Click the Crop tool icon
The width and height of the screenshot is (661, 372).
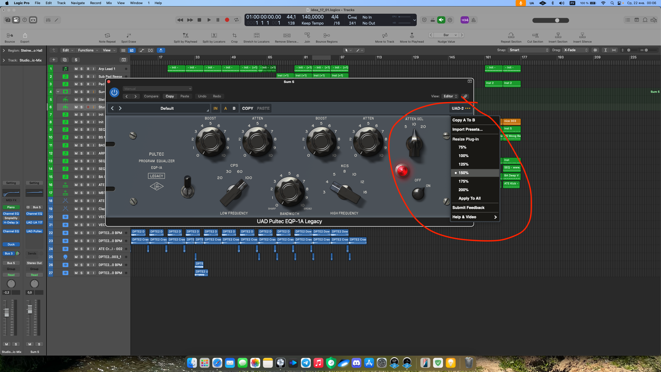coord(234,35)
